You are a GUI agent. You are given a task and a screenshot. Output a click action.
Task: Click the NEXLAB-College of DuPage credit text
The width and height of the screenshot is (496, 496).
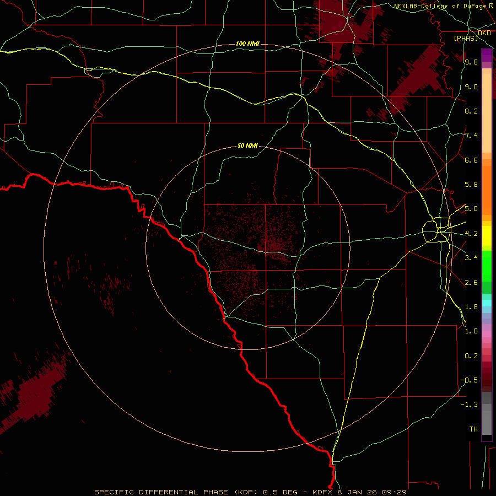tap(440, 6)
